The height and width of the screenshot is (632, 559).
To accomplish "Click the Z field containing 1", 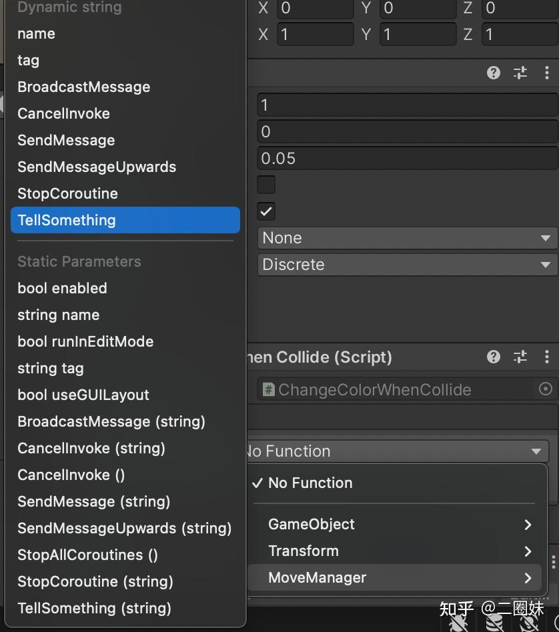I will click(520, 34).
